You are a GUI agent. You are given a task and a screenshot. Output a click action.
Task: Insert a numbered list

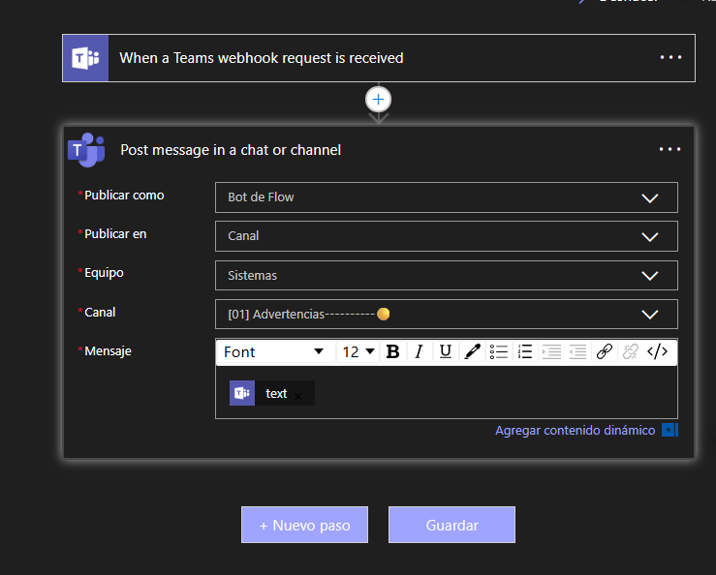[525, 351]
